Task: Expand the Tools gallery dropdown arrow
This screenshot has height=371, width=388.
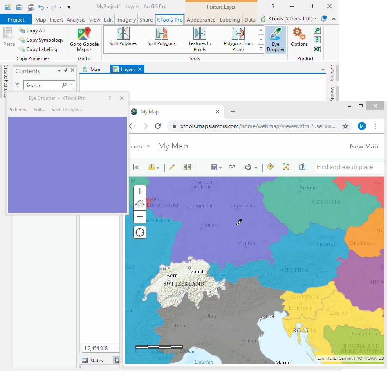Action: coord(261,49)
